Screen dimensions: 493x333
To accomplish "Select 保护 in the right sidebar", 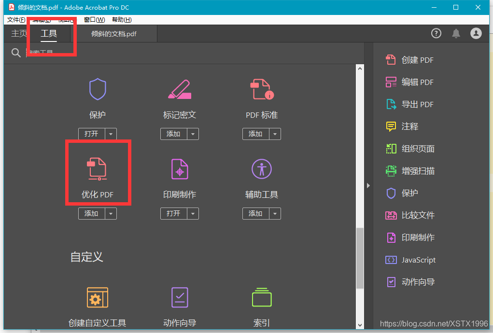I will [402, 193].
